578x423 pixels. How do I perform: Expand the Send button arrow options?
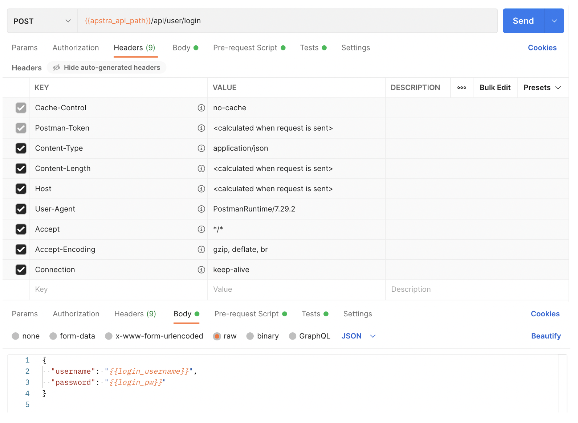pos(554,21)
